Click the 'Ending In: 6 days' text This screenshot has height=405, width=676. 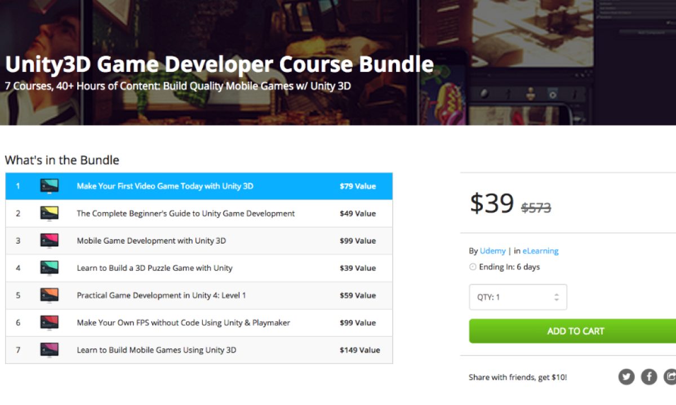tap(509, 267)
